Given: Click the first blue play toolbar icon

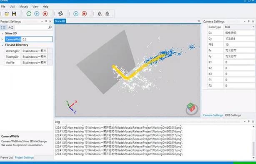Looking at the screenshot, I should [37, 14].
